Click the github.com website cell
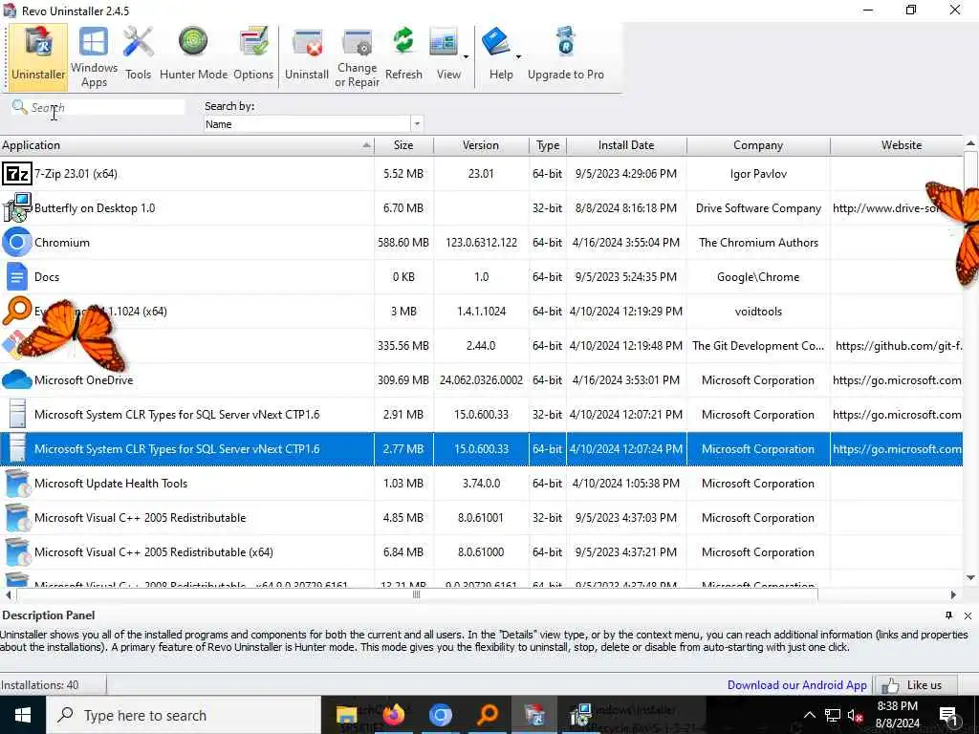The image size is (979, 734). click(897, 345)
